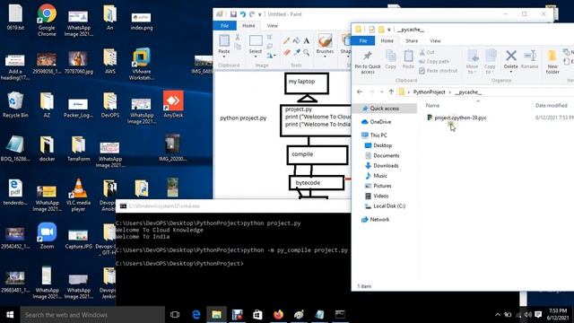Open the Windows Start menu
574x323 pixels.
(x=10, y=315)
